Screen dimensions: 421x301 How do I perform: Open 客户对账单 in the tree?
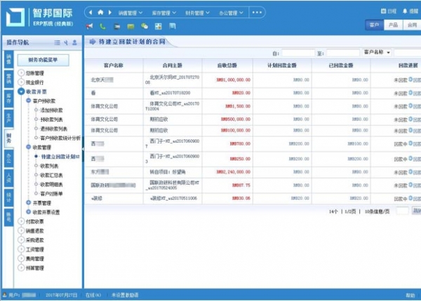[x=51, y=193]
